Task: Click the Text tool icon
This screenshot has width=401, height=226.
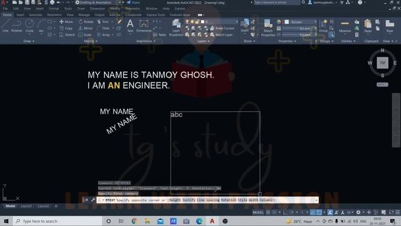Action: (130, 24)
